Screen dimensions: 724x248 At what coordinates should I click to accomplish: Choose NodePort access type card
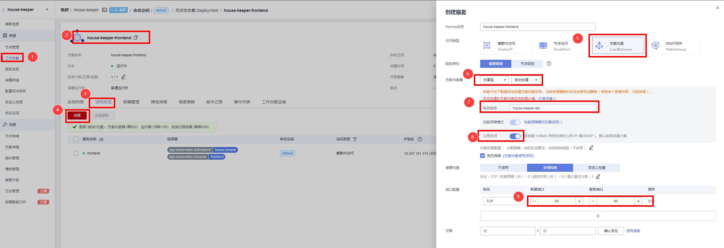(562, 45)
